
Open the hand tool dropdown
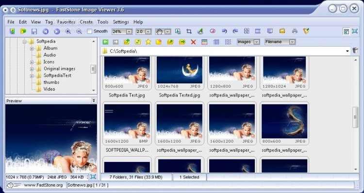(x=167, y=32)
